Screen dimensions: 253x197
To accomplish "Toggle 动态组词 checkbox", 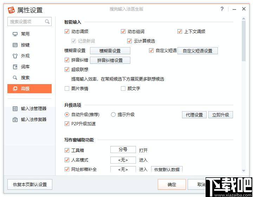I will (x=123, y=32).
